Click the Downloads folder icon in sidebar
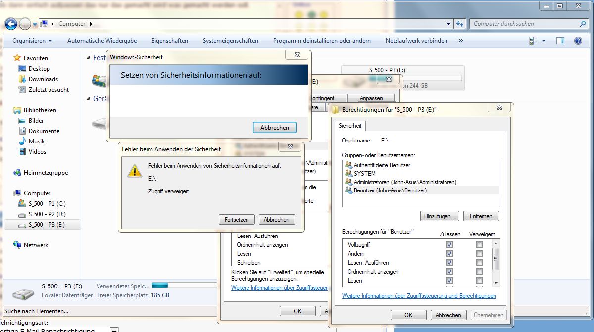This screenshot has width=594, height=332. (x=22, y=79)
